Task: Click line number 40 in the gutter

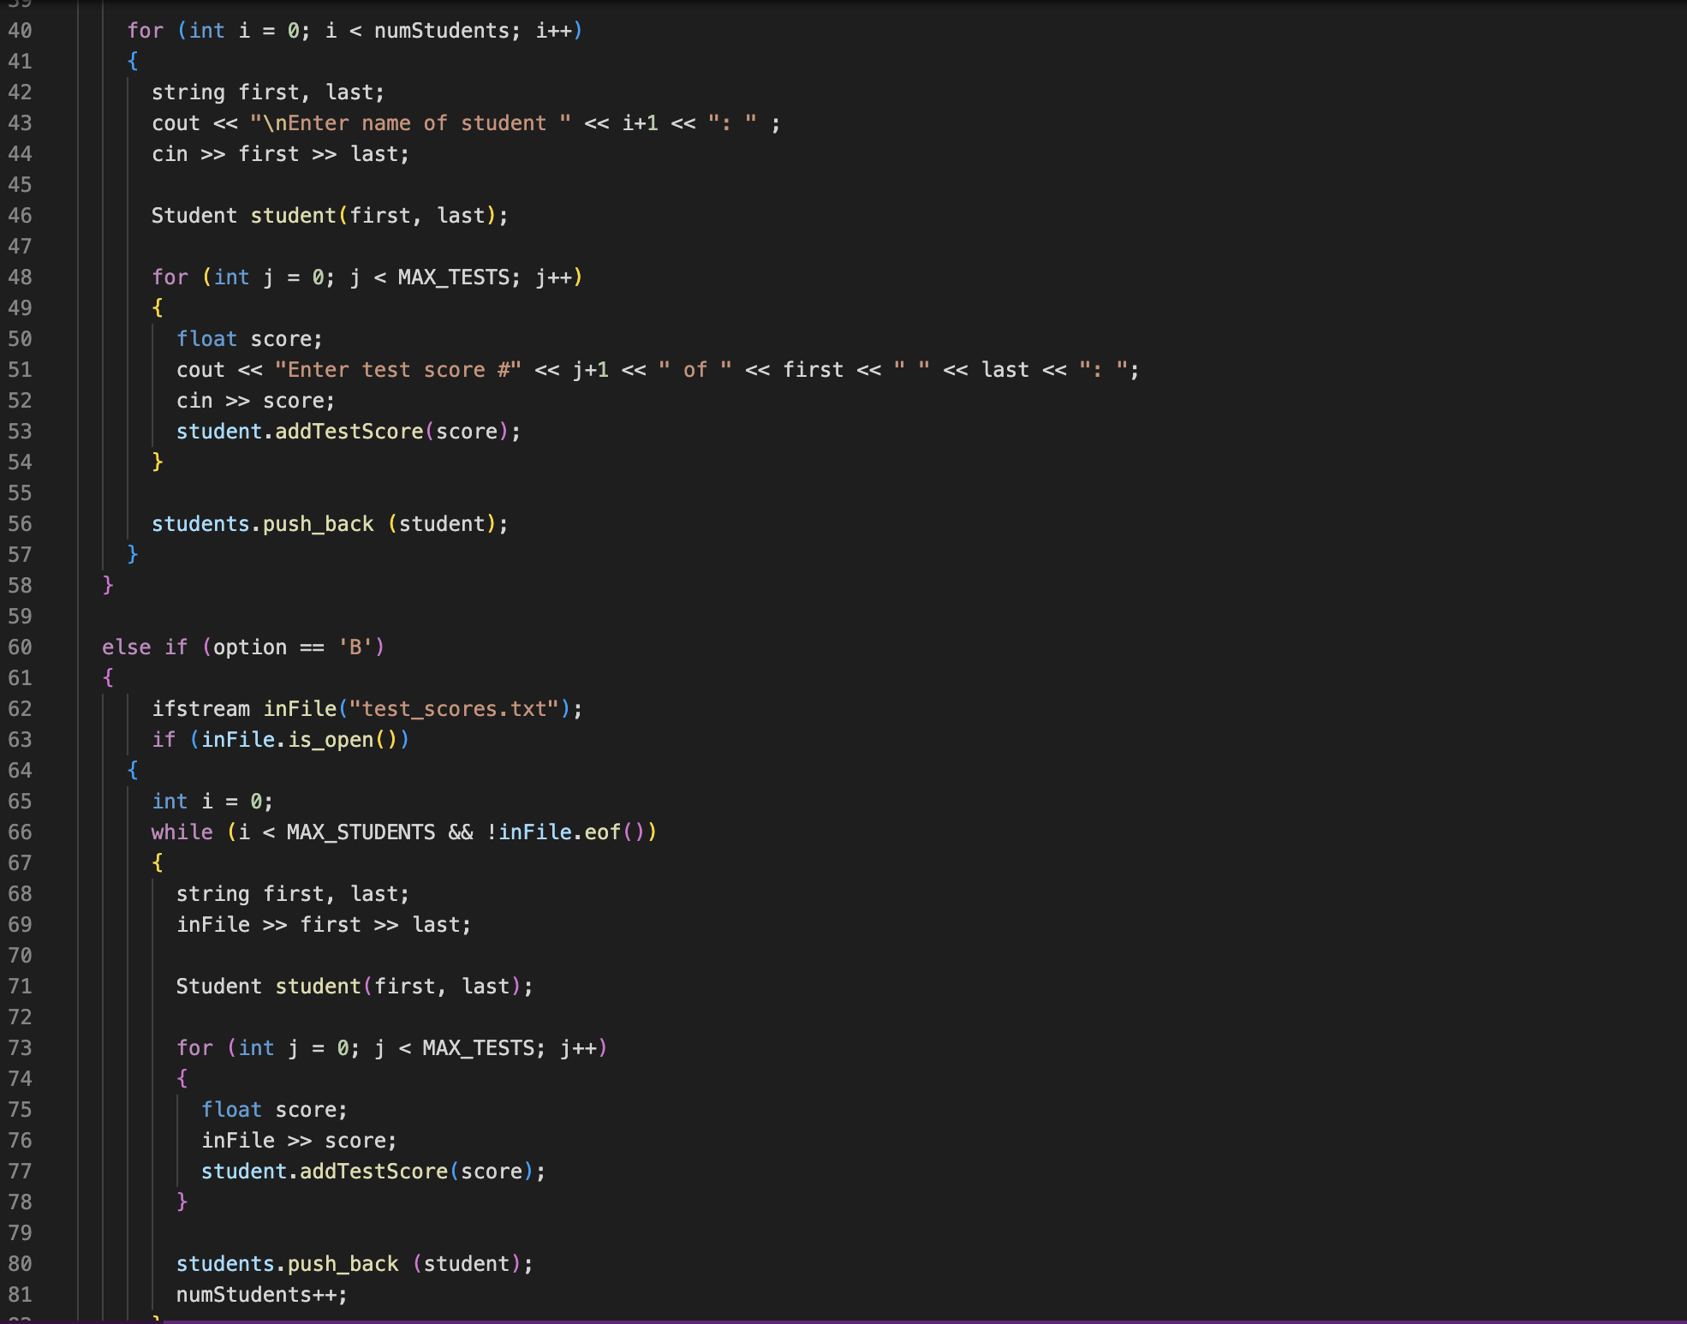Action: pyautogui.click(x=21, y=30)
